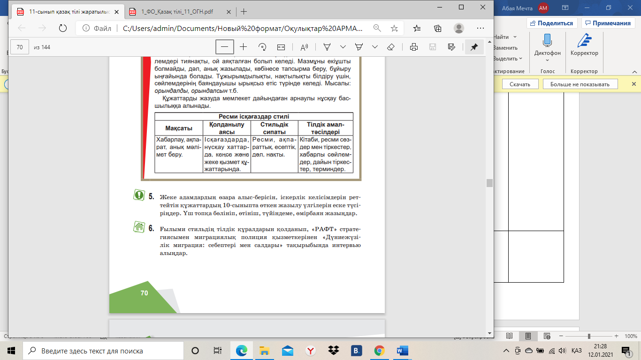Refresh the Edge browser page
Viewport: 641px width, 360px height.
pos(63,28)
